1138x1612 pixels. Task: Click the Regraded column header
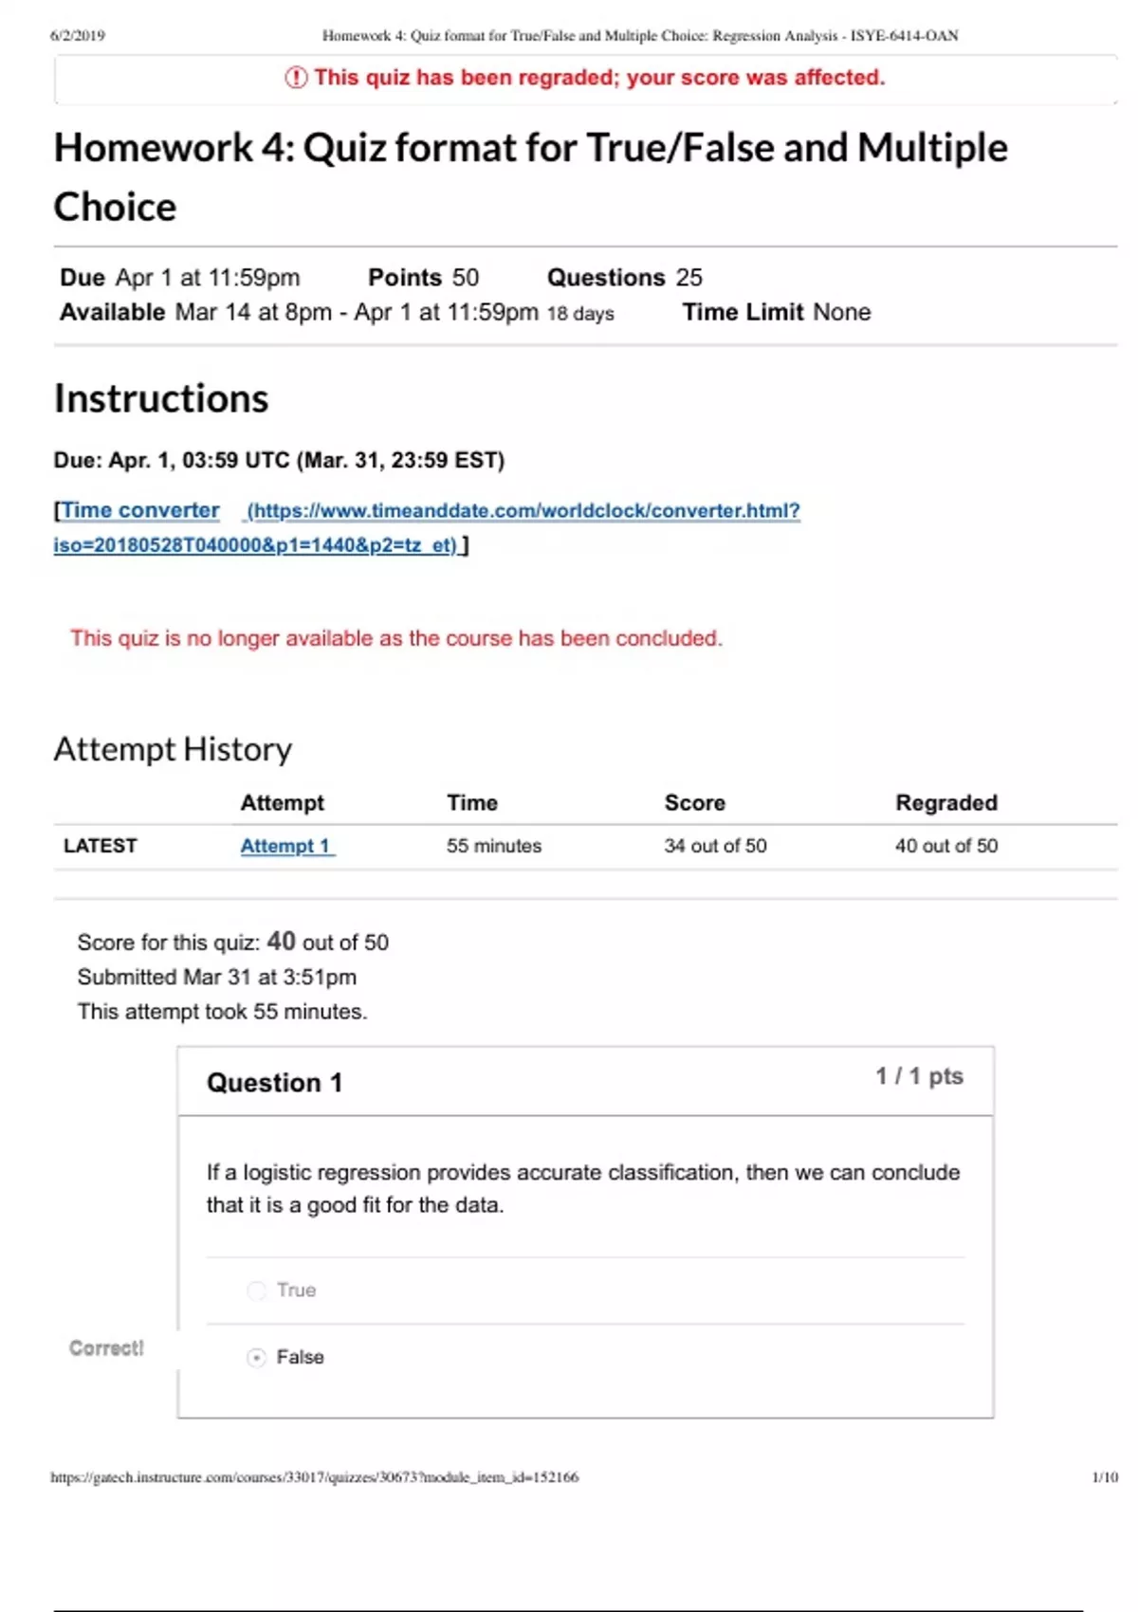pos(945,803)
